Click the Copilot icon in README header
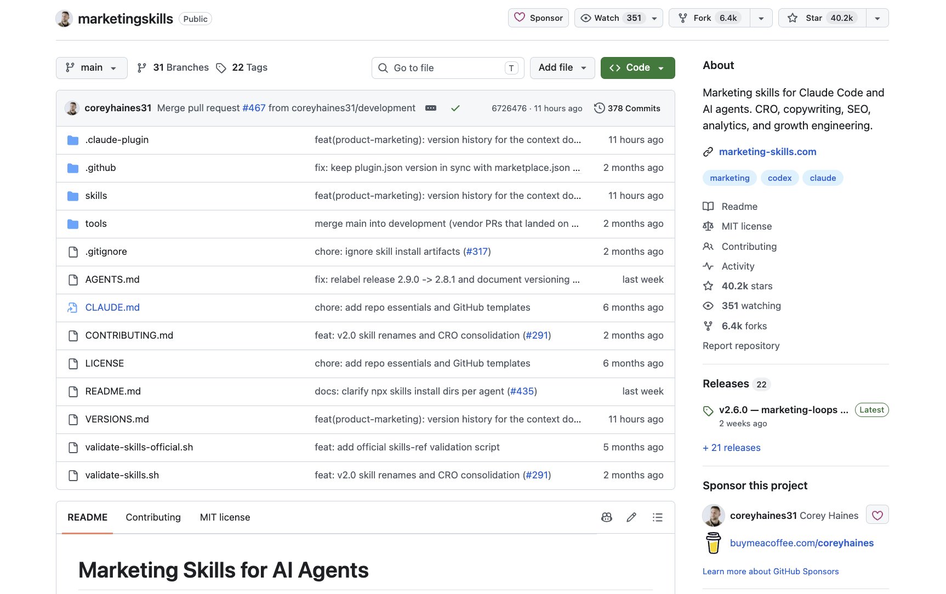The width and height of the screenshot is (946, 594). click(x=607, y=517)
